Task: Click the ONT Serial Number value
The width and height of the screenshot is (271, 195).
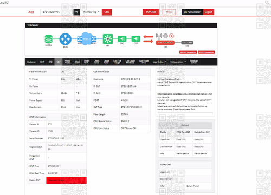Action: (x=56, y=138)
